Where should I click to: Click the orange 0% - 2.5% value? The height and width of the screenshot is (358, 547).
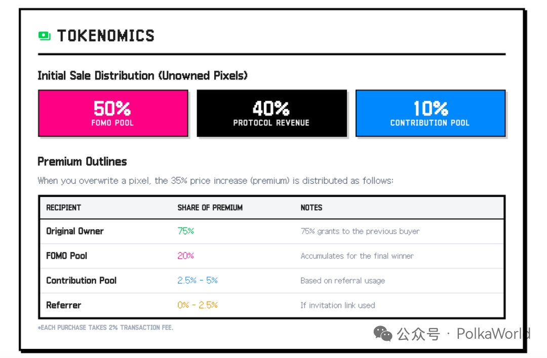tap(198, 305)
